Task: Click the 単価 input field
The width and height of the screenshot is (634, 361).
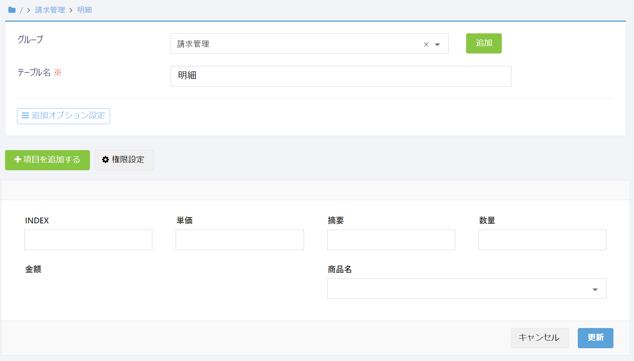Action: point(240,240)
